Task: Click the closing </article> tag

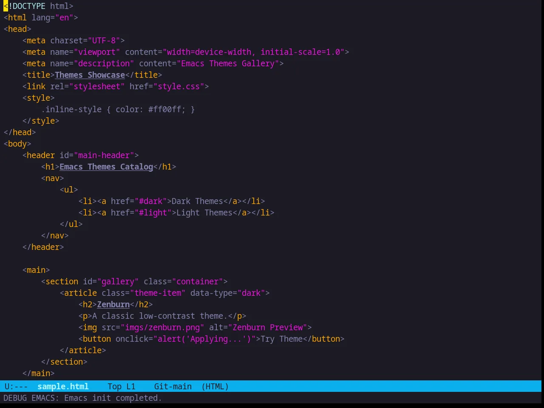Action: point(83,350)
